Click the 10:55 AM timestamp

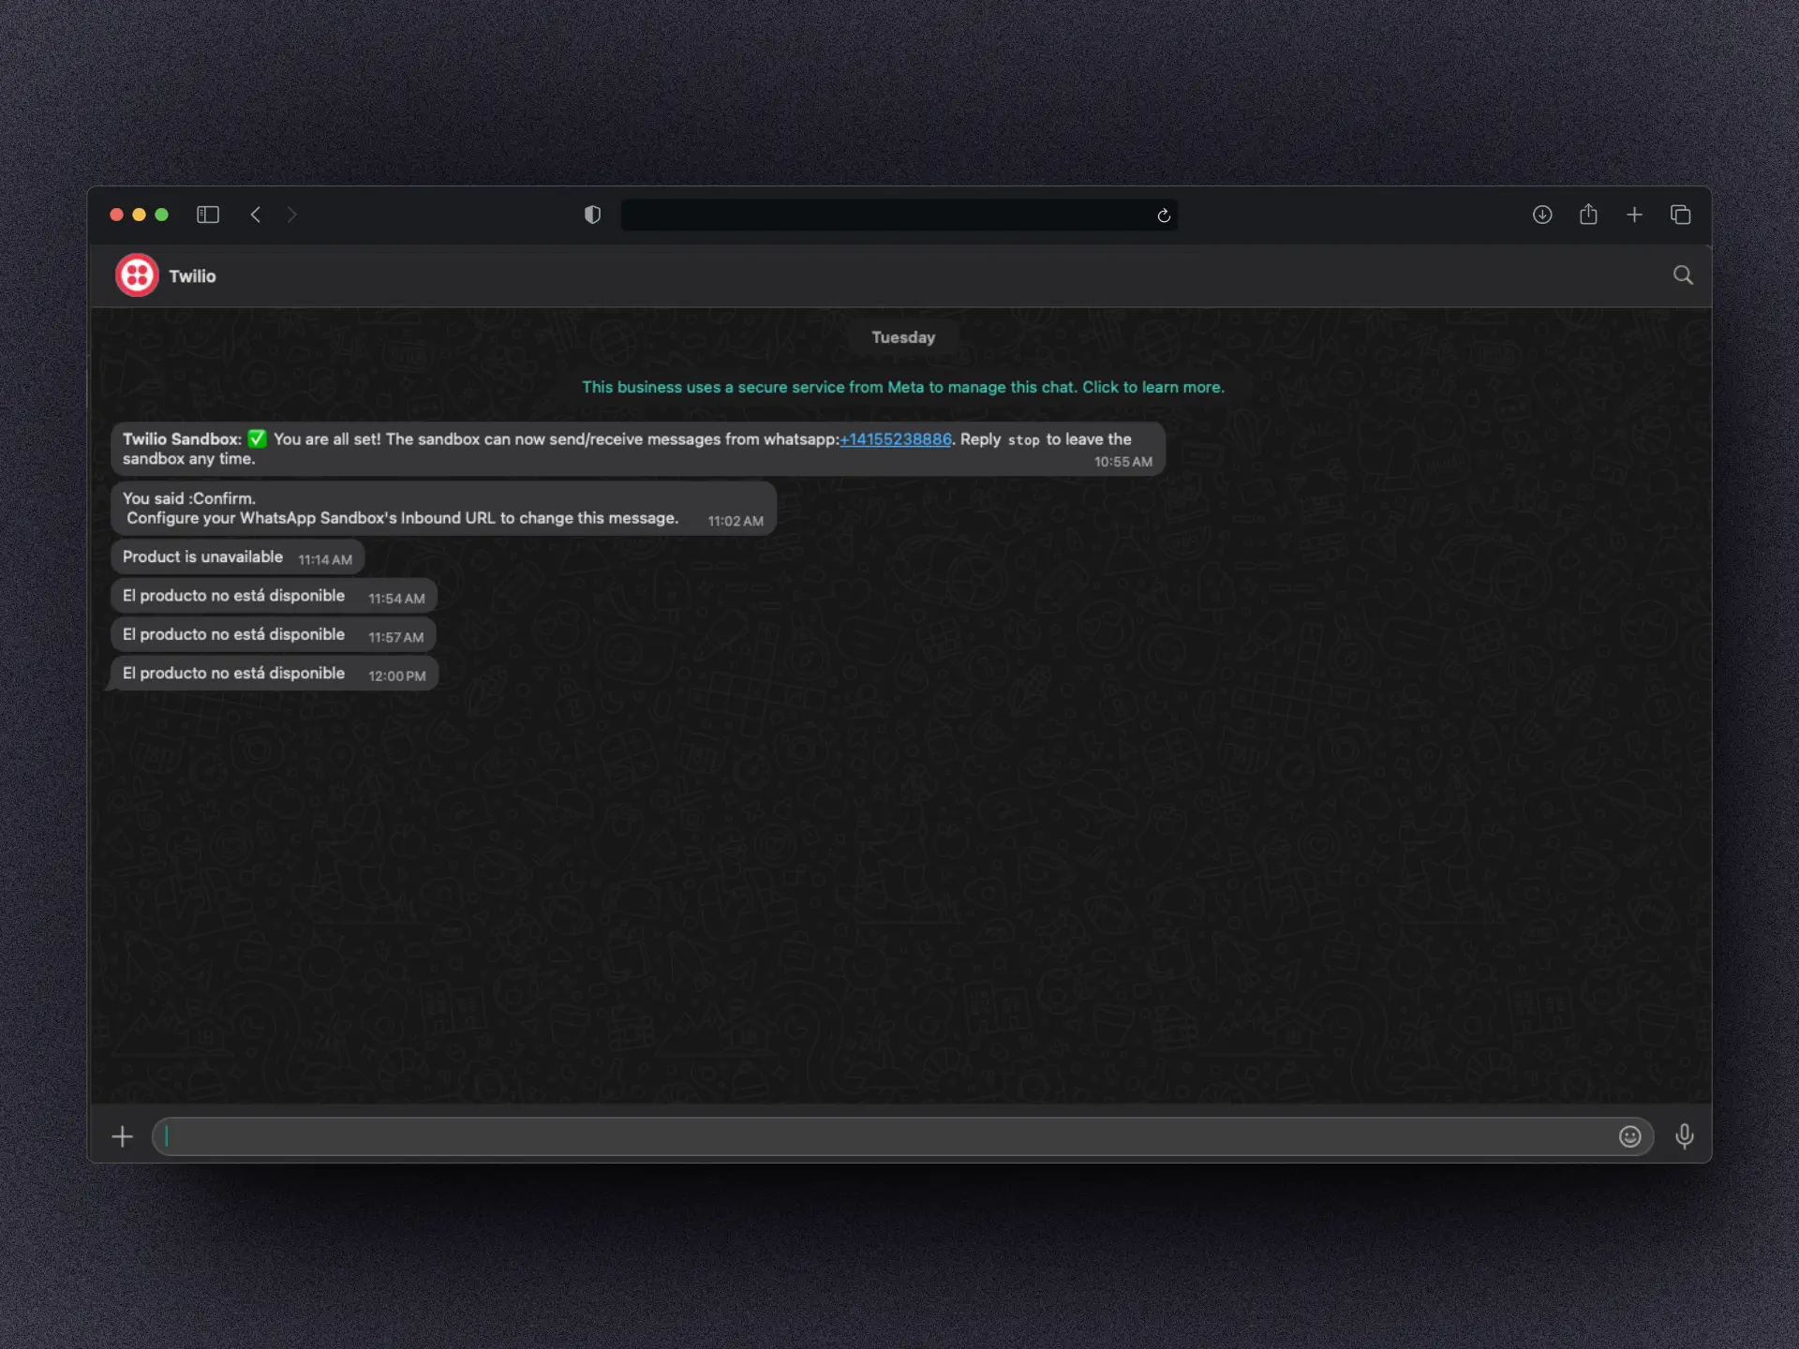(1123, 462)
